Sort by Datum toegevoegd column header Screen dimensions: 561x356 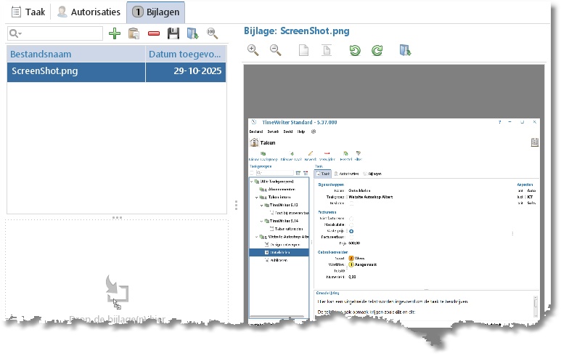[186, 54]
